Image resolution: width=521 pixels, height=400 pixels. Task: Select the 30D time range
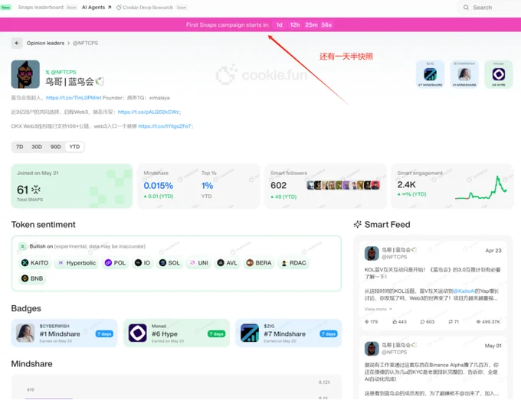(x=37, y=147)
